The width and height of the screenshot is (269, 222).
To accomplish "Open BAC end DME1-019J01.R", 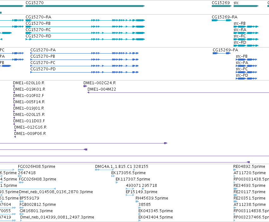I will [29, 108].
